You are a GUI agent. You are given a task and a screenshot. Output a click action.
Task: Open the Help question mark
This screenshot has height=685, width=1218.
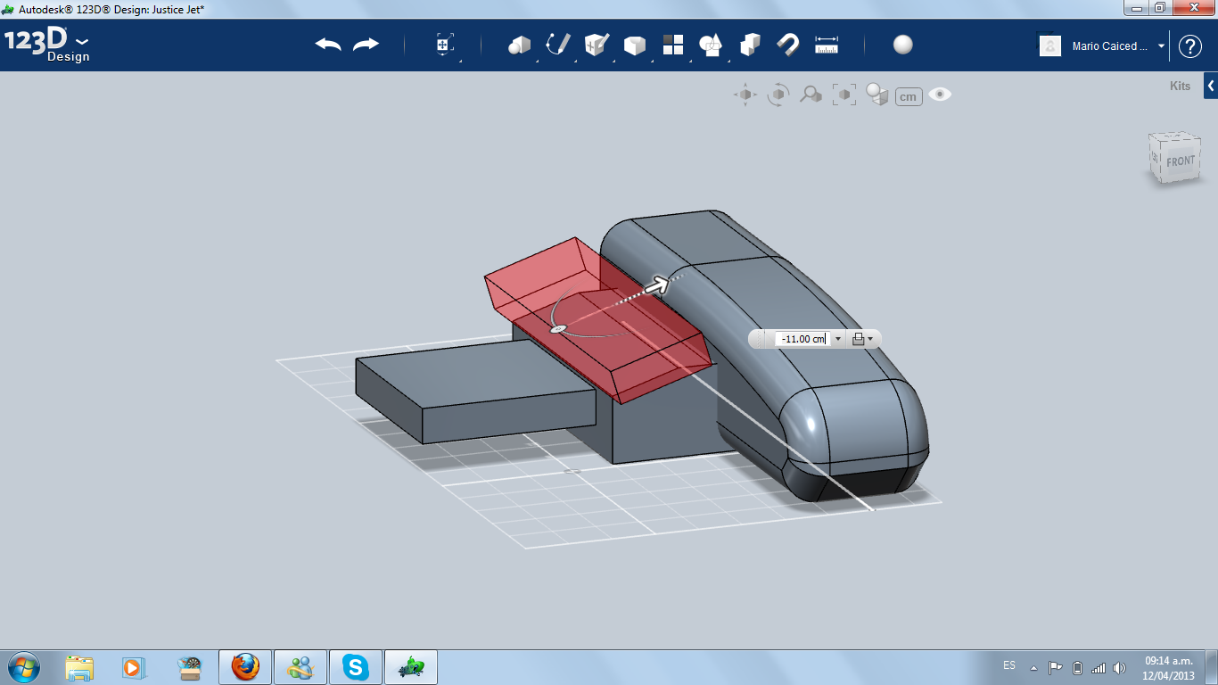[1190, 46]
